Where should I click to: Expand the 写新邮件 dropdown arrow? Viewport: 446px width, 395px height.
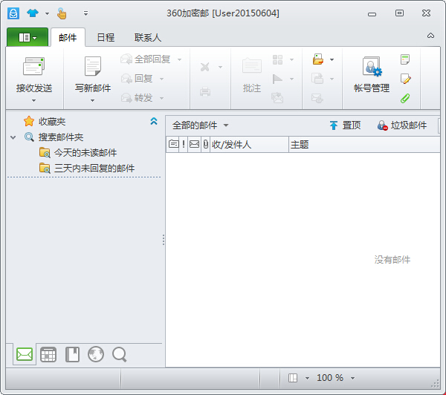(92, 100)
